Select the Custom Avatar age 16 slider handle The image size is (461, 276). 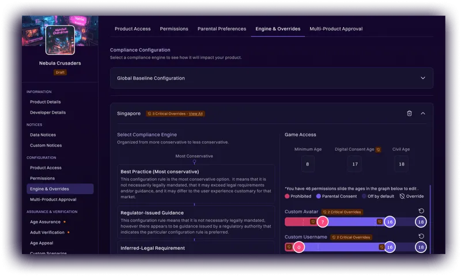click(x=390, y=222)
